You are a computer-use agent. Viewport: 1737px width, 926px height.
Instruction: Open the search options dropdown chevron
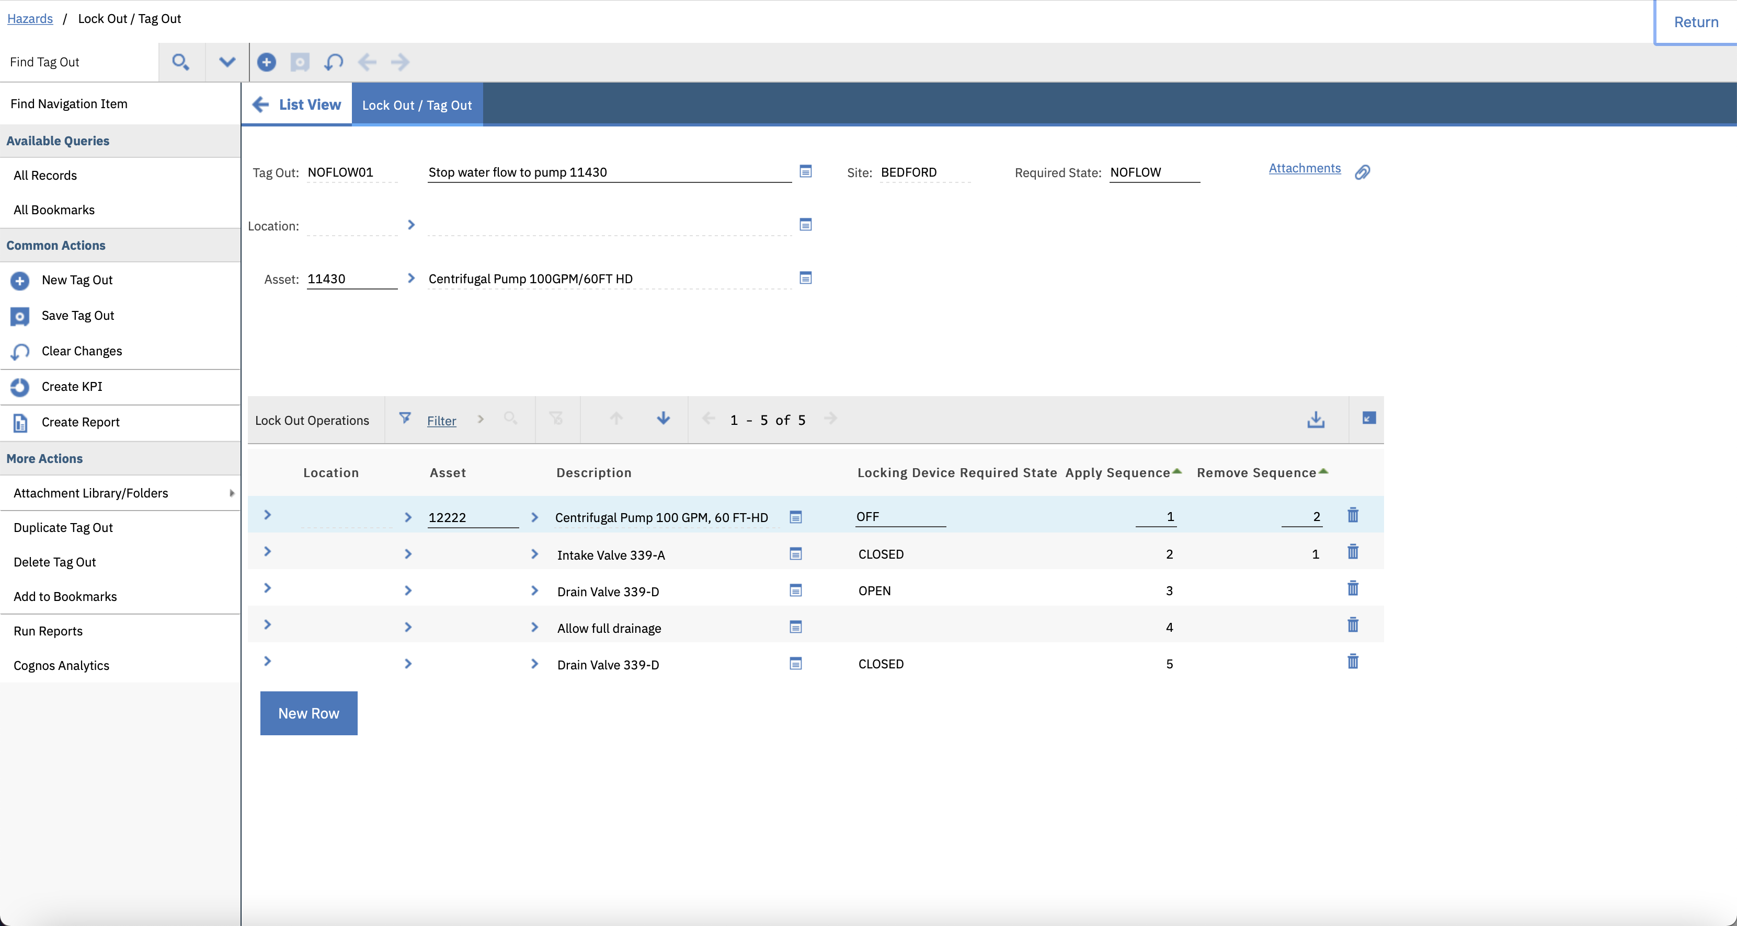(x=227, y=62)
